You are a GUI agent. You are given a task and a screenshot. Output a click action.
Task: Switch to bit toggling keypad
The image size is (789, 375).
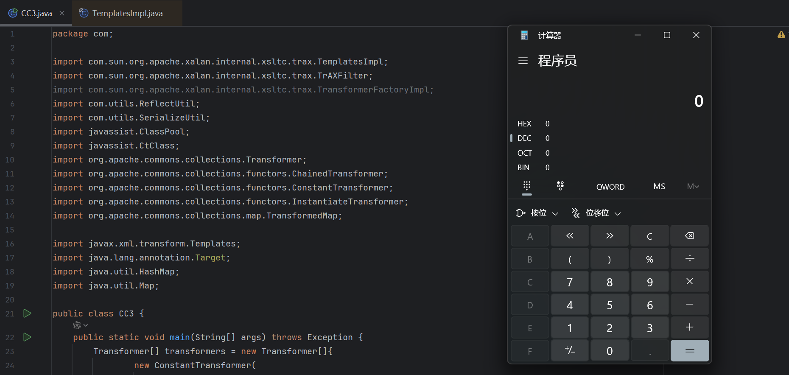coord(560,186)
